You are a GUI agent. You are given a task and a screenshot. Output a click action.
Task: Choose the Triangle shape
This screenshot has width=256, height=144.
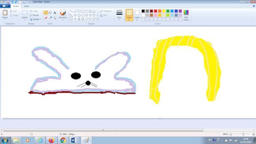[x=94, y=11]
